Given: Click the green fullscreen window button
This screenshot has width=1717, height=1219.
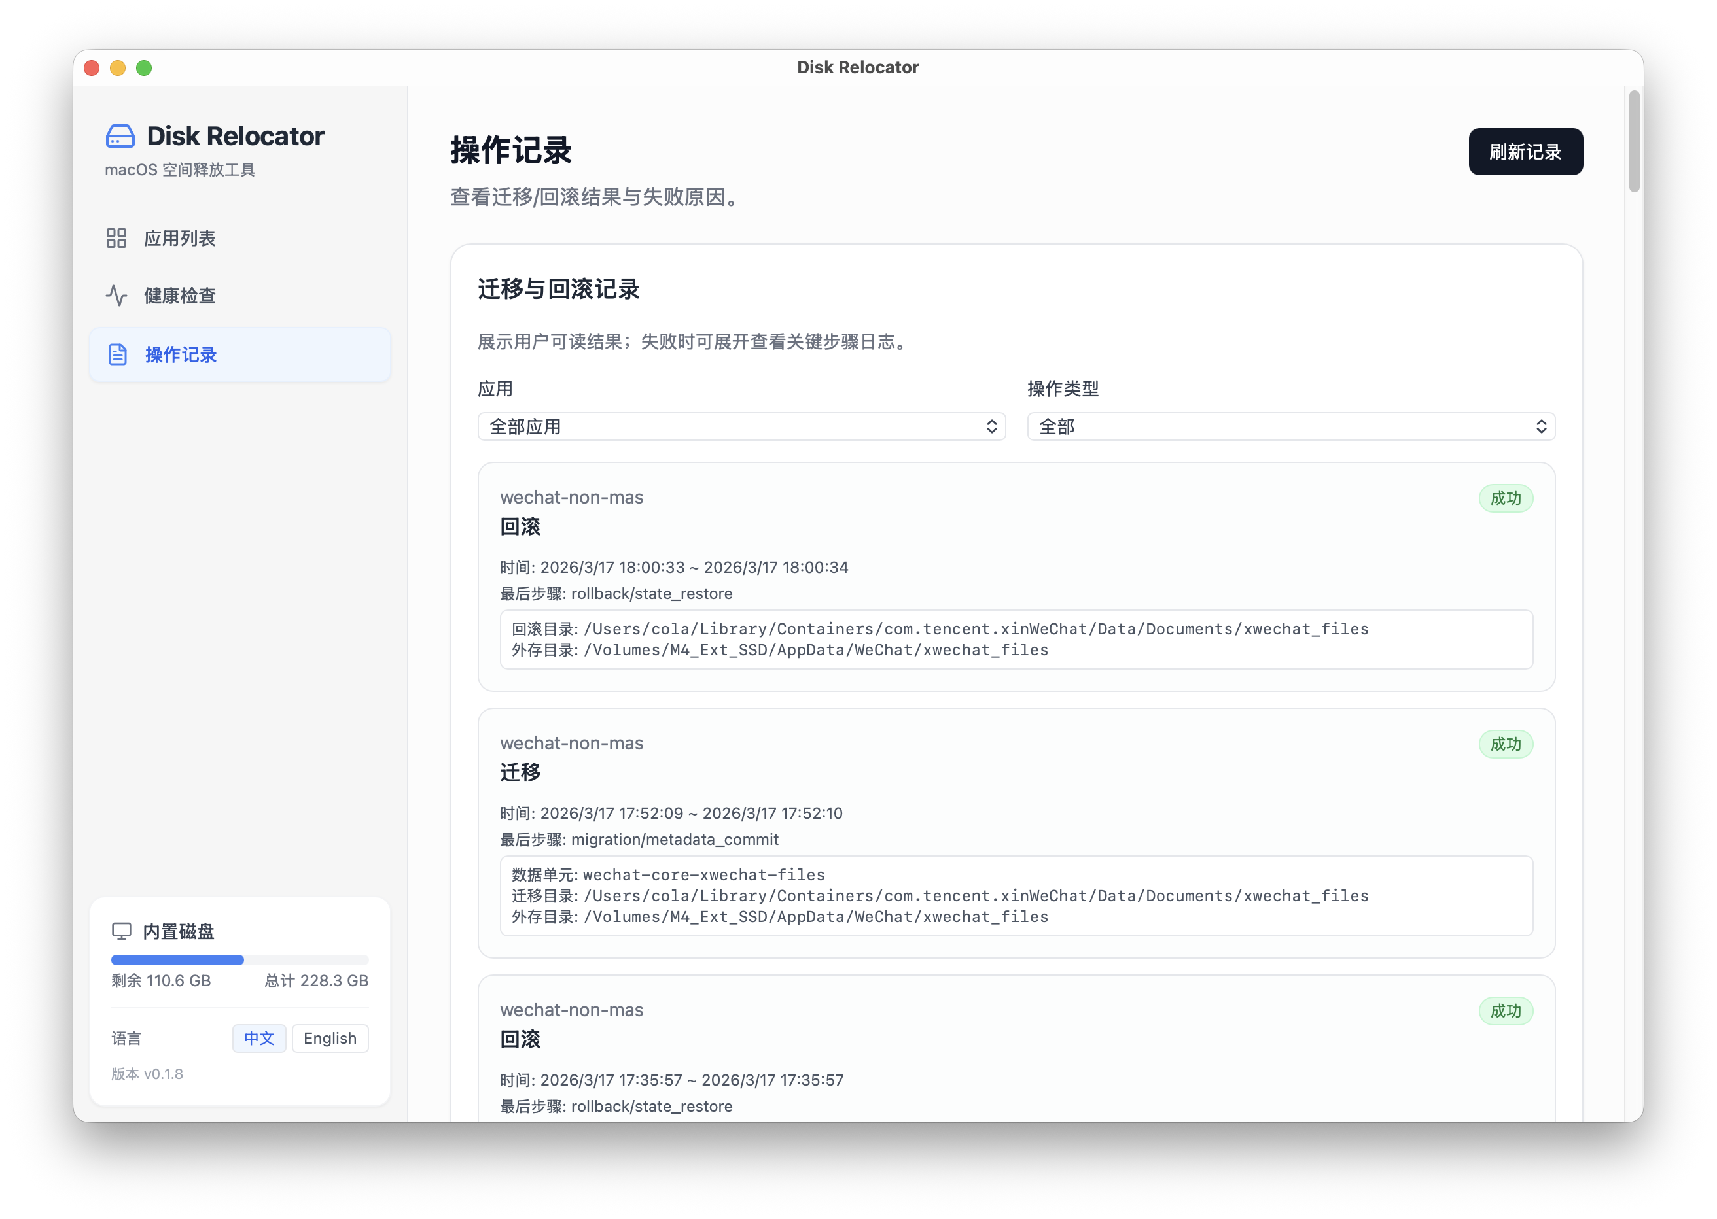Looking at the screenshot, I should [144, 68].
